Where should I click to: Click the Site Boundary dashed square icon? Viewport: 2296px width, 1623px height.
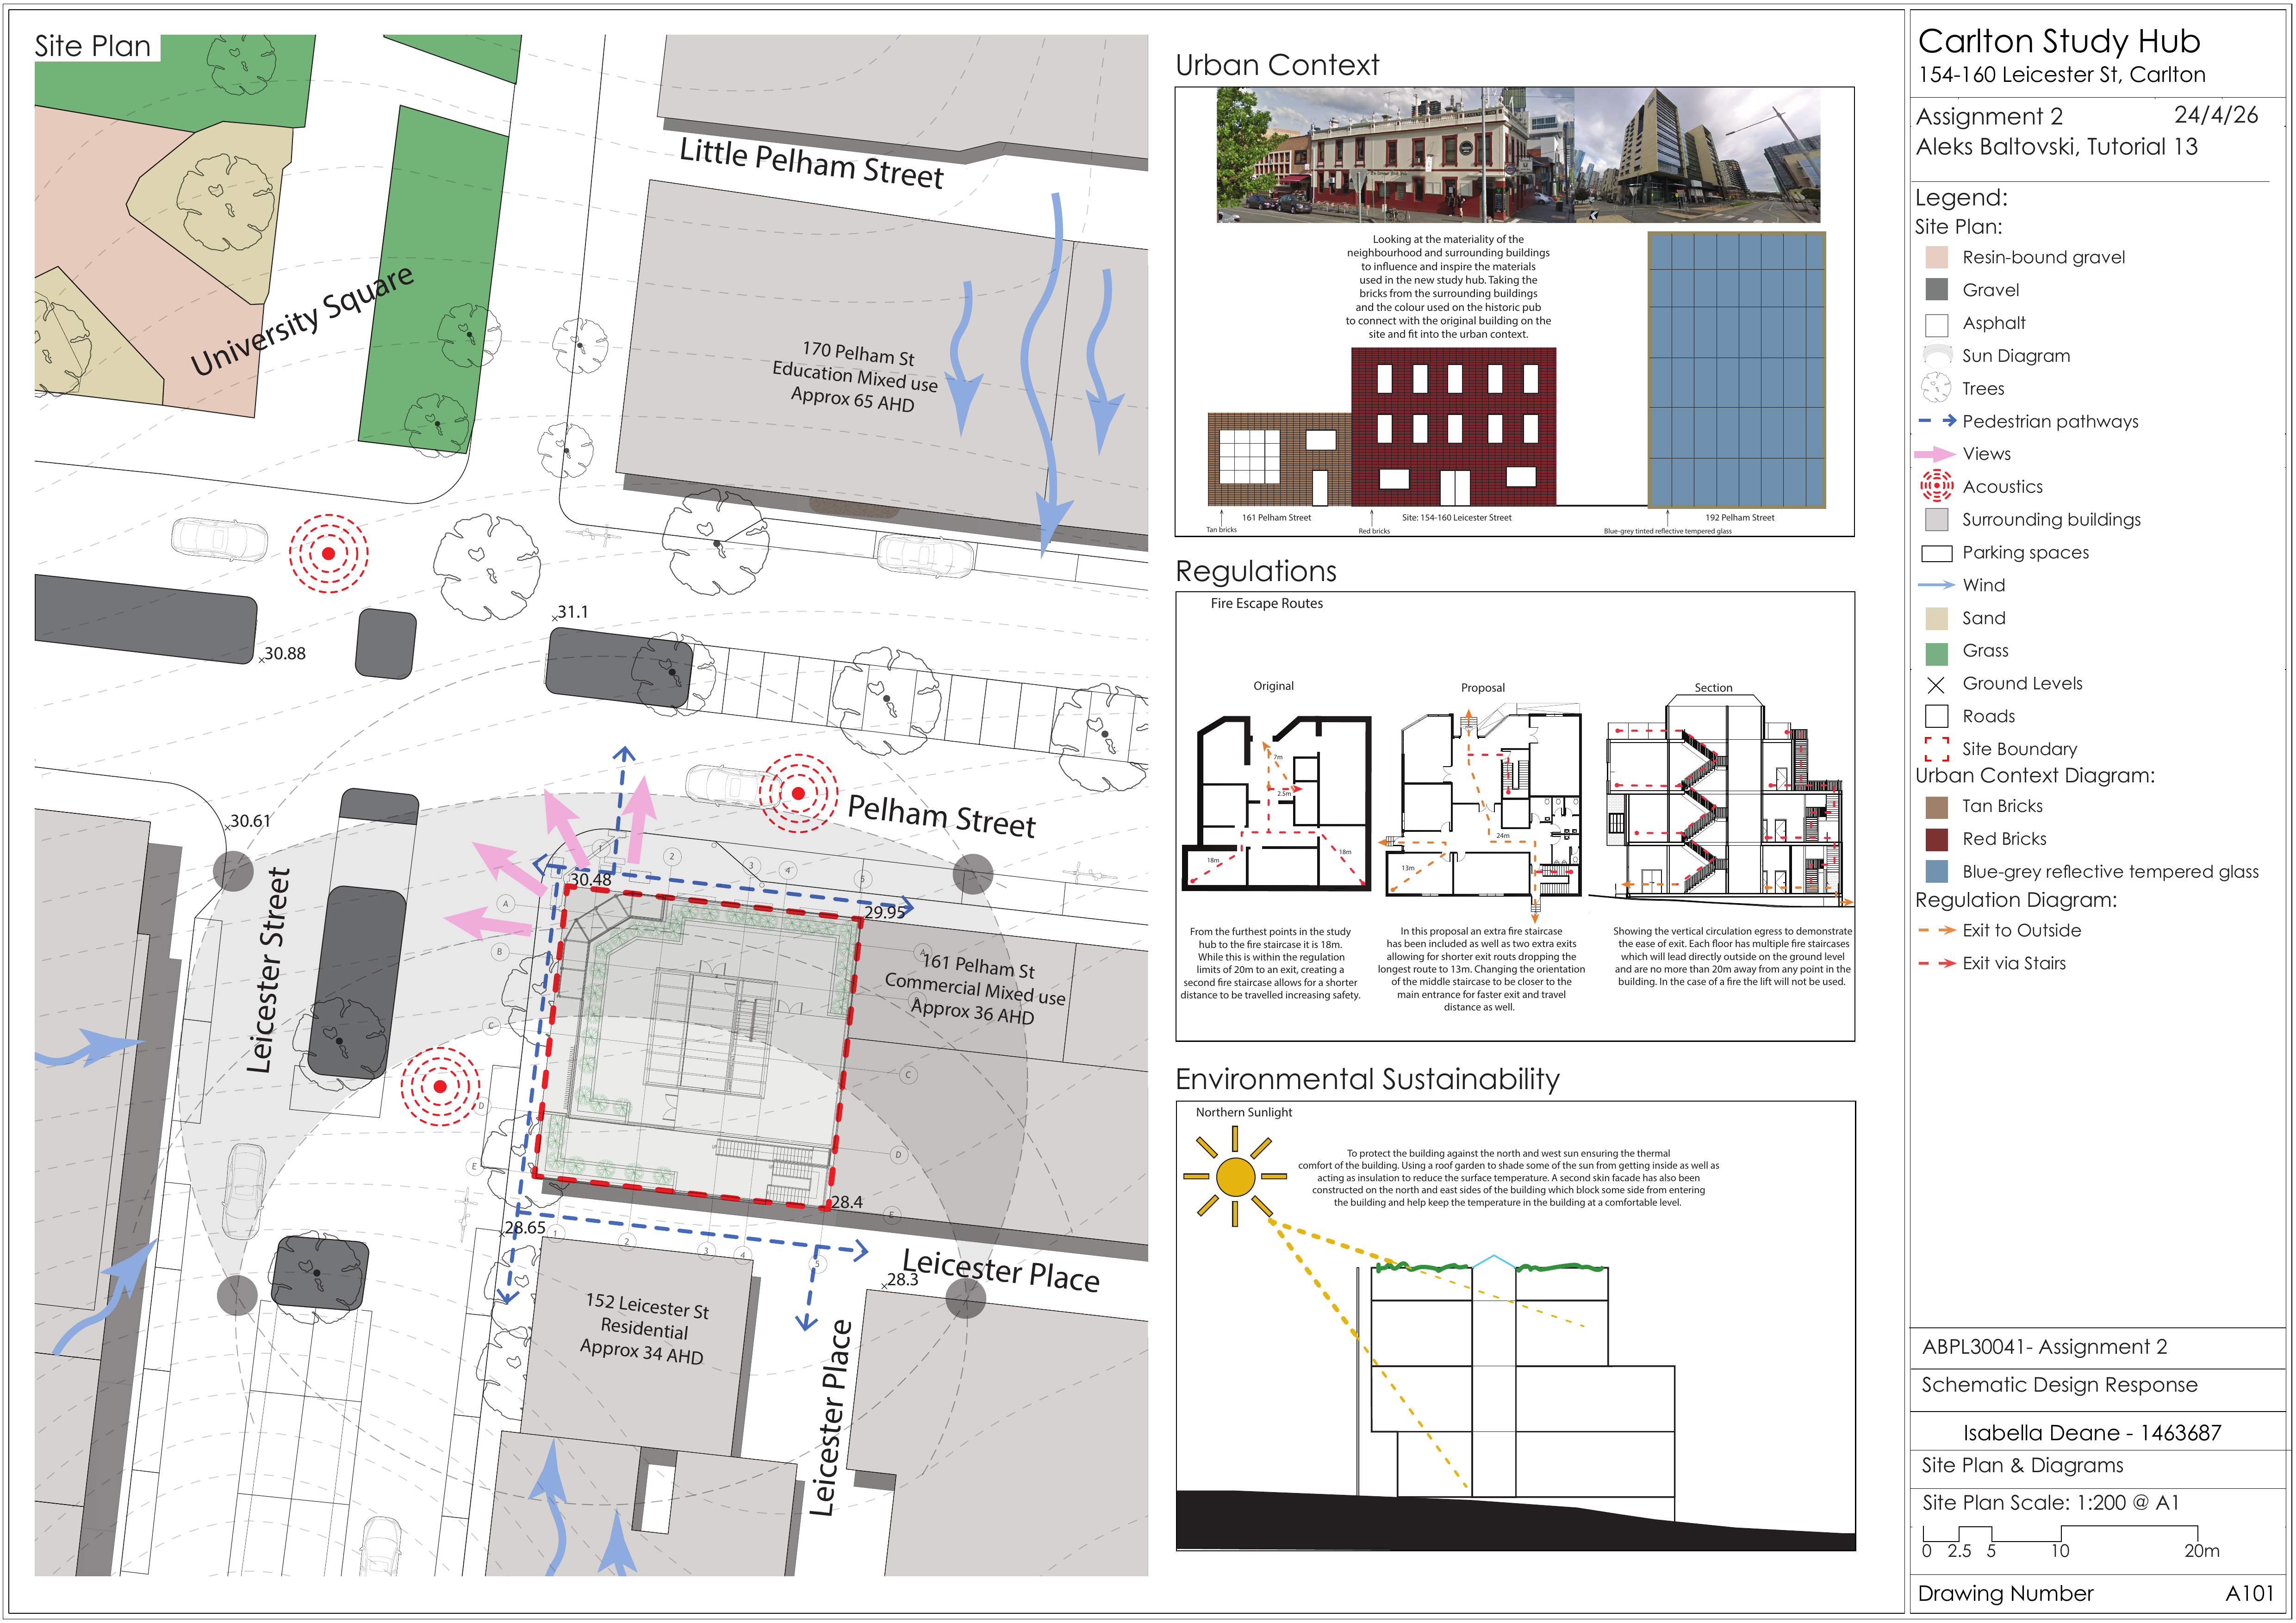pos(1936,750)
